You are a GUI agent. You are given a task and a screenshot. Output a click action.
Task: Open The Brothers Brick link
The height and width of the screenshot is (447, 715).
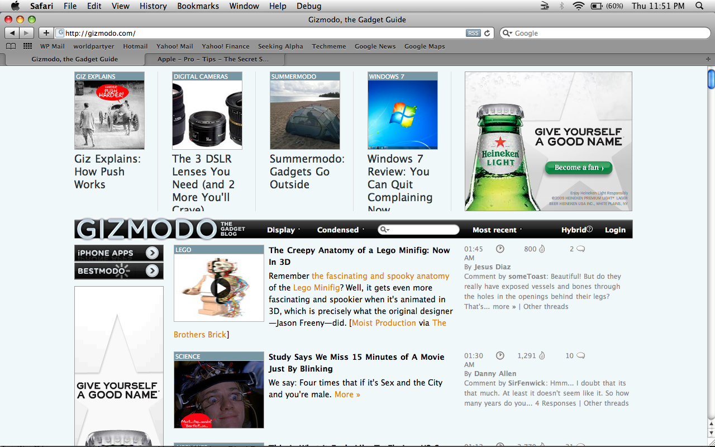coord(200,335)
